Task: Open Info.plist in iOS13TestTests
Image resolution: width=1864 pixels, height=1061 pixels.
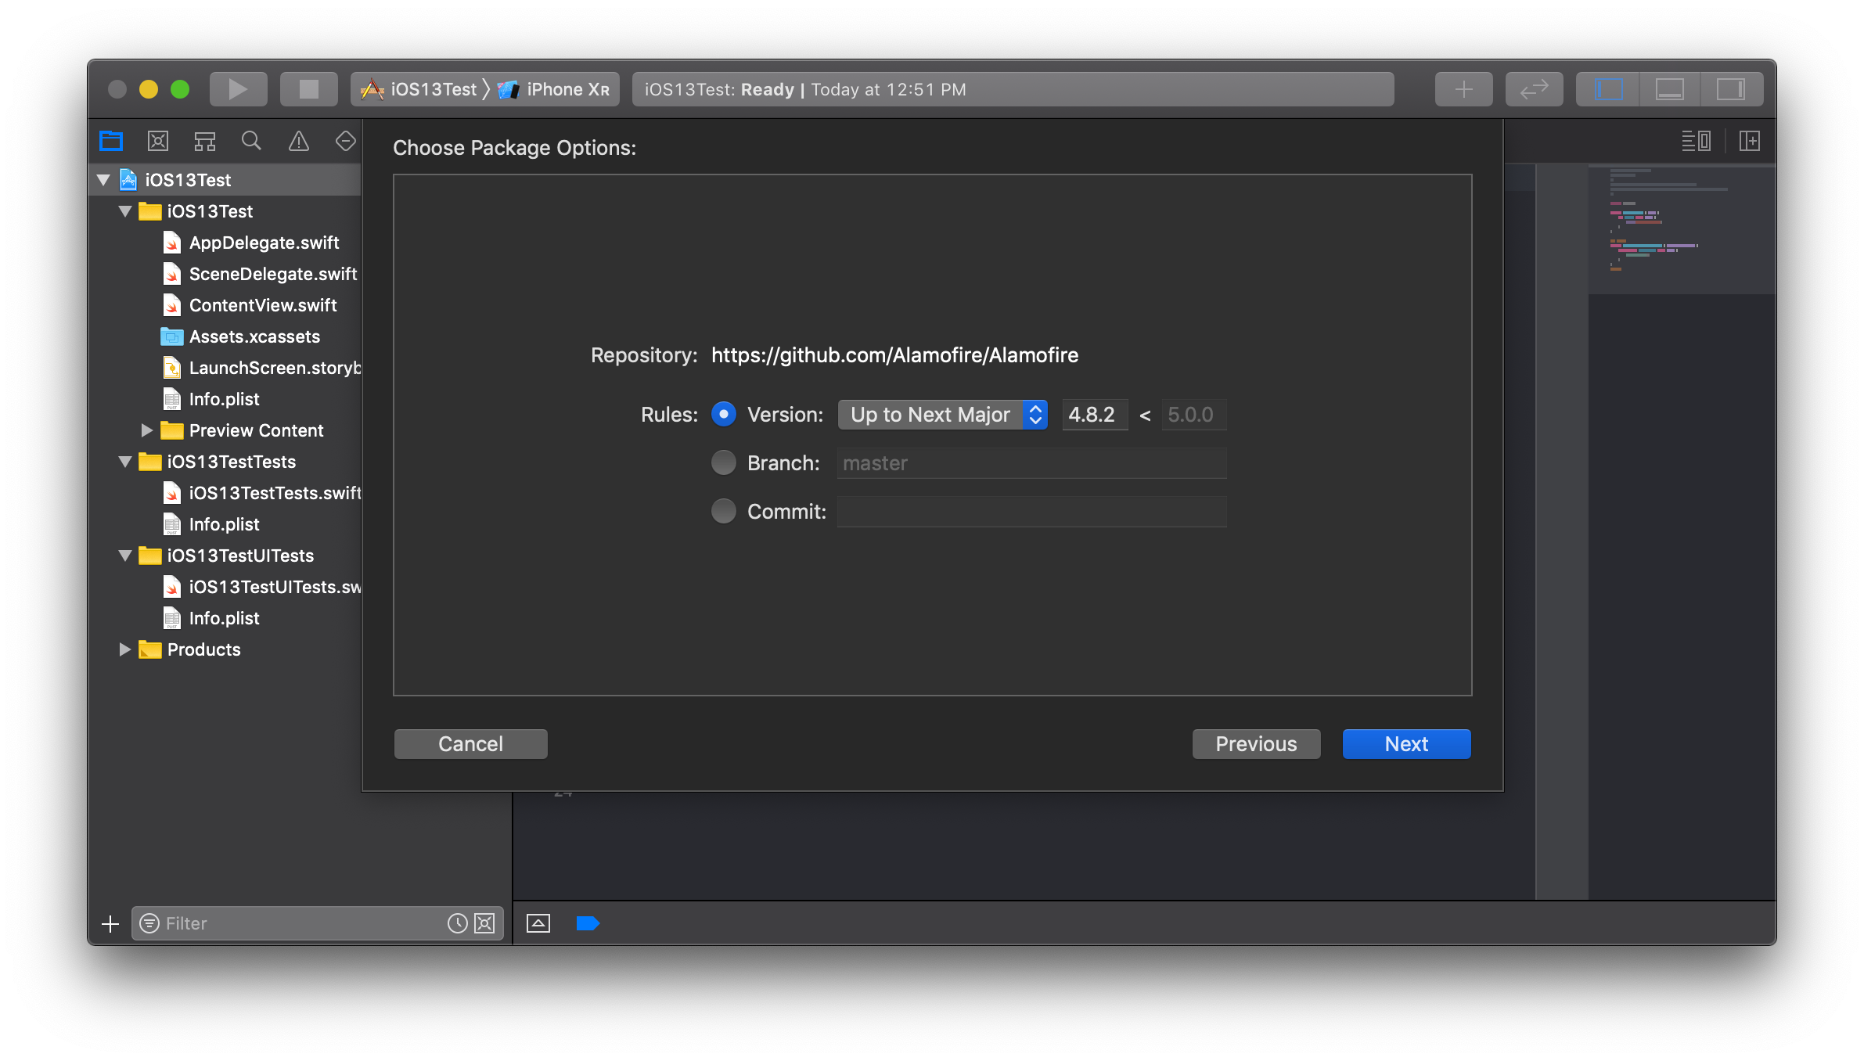Action: (211, 524)
